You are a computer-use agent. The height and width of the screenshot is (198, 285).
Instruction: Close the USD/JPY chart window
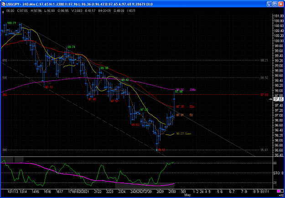tap(281, 4)
